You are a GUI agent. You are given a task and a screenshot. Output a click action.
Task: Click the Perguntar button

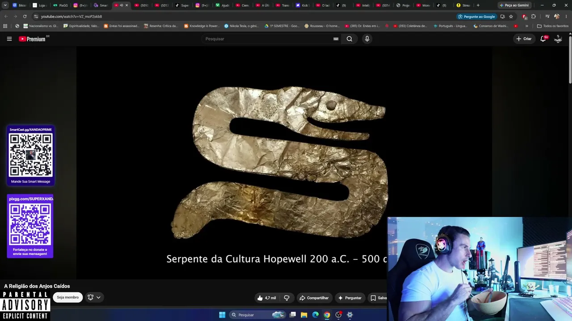pyautogui.click(x=349, y=298)
